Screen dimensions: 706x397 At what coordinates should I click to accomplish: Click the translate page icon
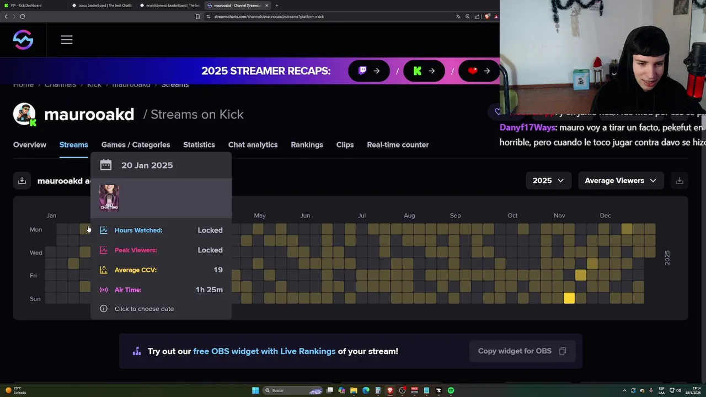pos(458,17)
